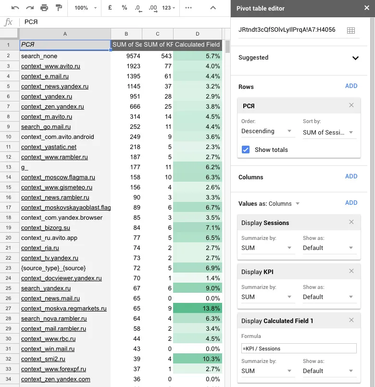Remove the Display Calculated Field 1
The height and width of the screenshot is (387, 375).
tap(351, 320)
